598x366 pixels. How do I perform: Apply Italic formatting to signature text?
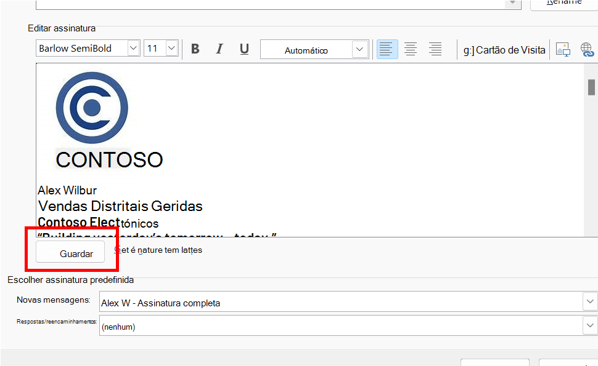pos(219,49)
